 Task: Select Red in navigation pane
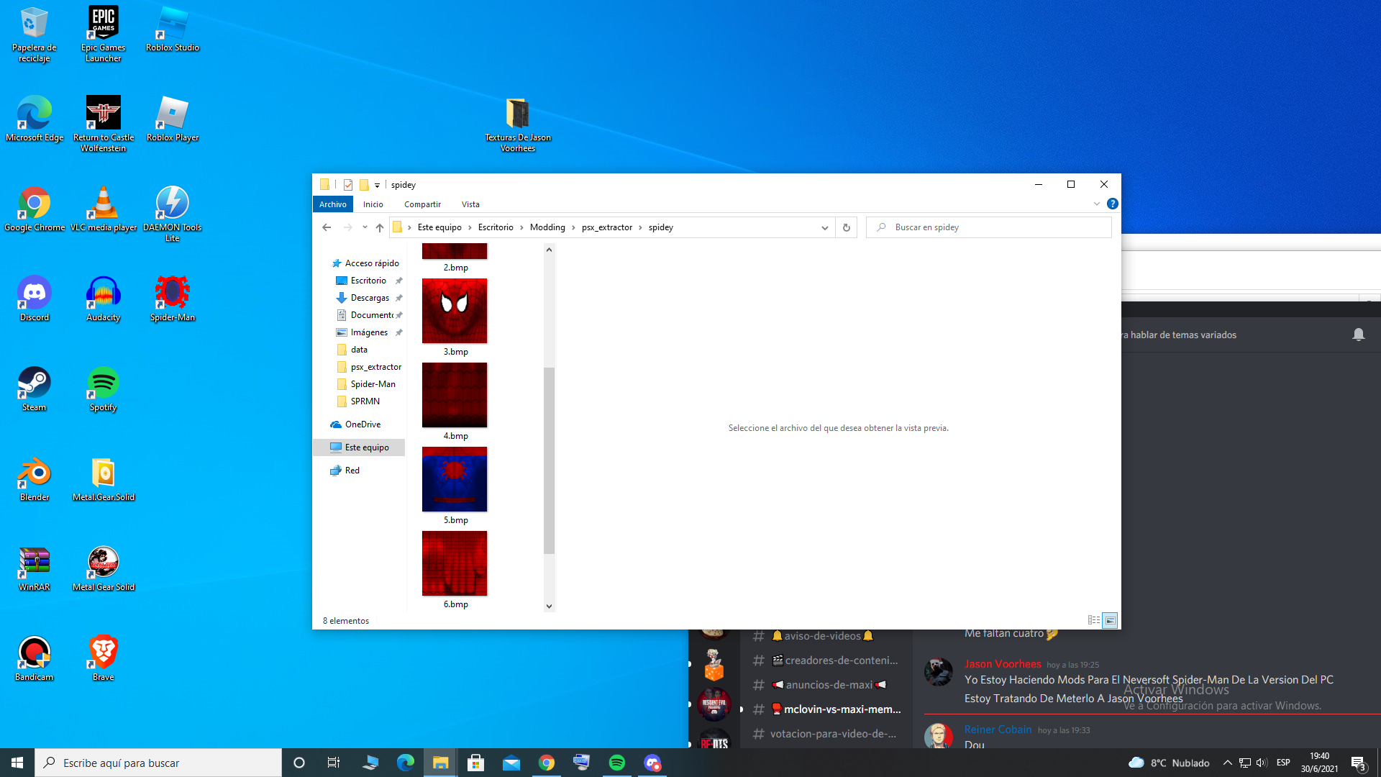coord(352,471)
